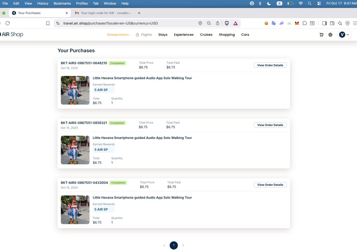Viewport: 357px width, 250px height.
Task: Open the shopping cart icon
Action: [321, 35]
